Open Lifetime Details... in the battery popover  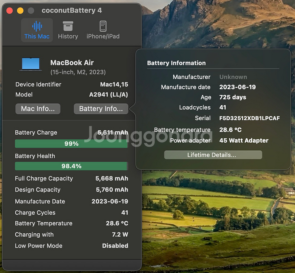[x=213, y=155]
